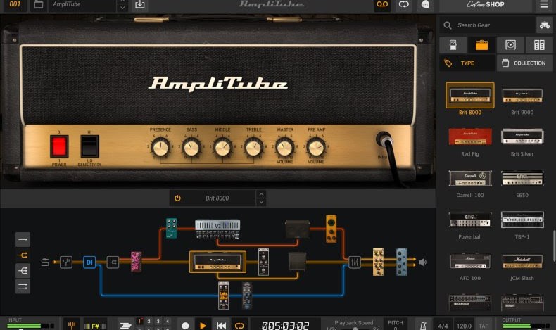Open the tuner in the bottom bar
The height and width of the screenshot is (330, 556).
pos(71,325)
